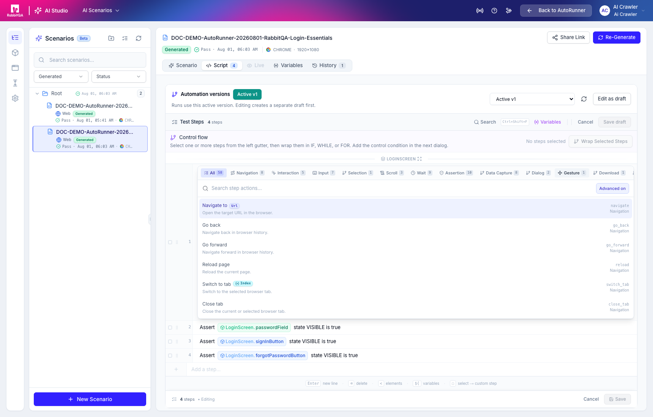Viewport: 653px width, 417px height.
Task: Filter actions by Assertion
Action: pos(456,173)
